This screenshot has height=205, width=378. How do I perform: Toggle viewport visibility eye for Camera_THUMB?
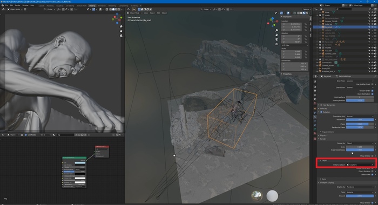point(373,21)
